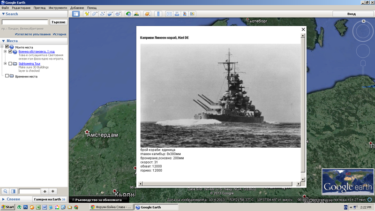Enable the Sightseeing Tour checkbox
Image resolution: width=375 pixels, height=211 pixels.
coord(10,63)
